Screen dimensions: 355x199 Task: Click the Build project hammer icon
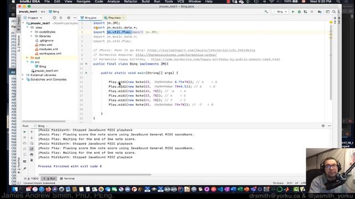(x=266, y=12)
